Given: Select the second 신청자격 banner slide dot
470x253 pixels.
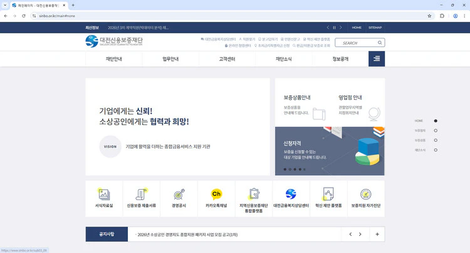Looking at the screenshot, I should coord(290,170).
